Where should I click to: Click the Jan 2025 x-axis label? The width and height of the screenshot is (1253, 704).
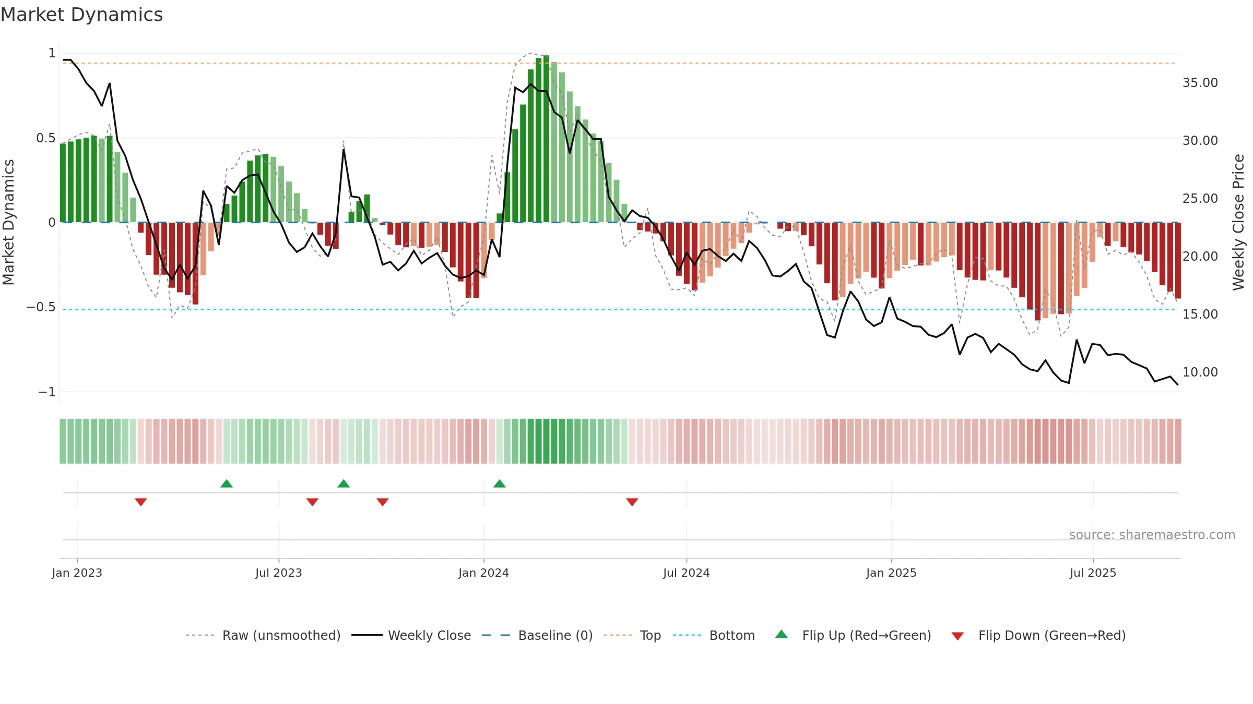[x=892, y=573]
